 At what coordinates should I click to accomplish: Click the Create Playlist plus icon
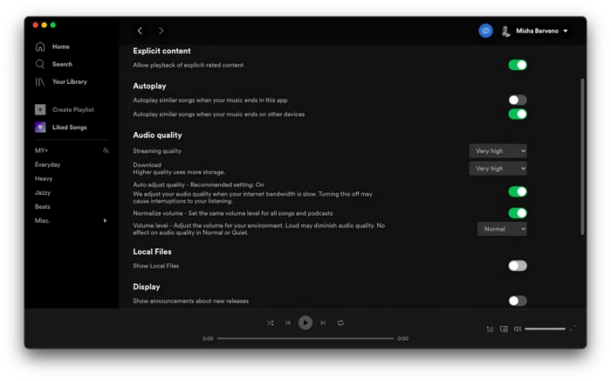tap(40, 109)
